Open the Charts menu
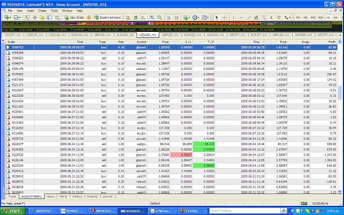This screenshot has height=215, width=344. pyautogui.click(x=42, y=11)
